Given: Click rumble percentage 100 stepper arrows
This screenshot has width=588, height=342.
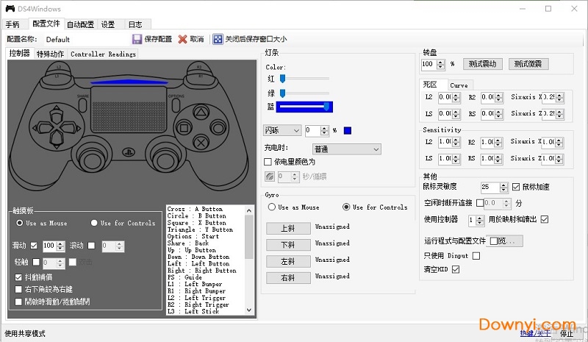Looking at the screenshot, I should tap(441, 65).
